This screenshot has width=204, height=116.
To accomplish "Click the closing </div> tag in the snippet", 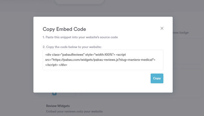I will pyautogui.click(x=63, y=65).
